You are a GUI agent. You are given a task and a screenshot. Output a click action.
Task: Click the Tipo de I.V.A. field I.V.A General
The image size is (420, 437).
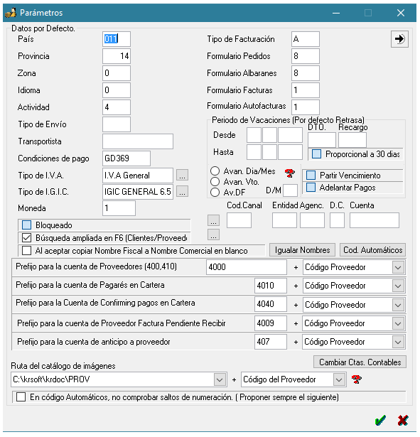(138, 176)
